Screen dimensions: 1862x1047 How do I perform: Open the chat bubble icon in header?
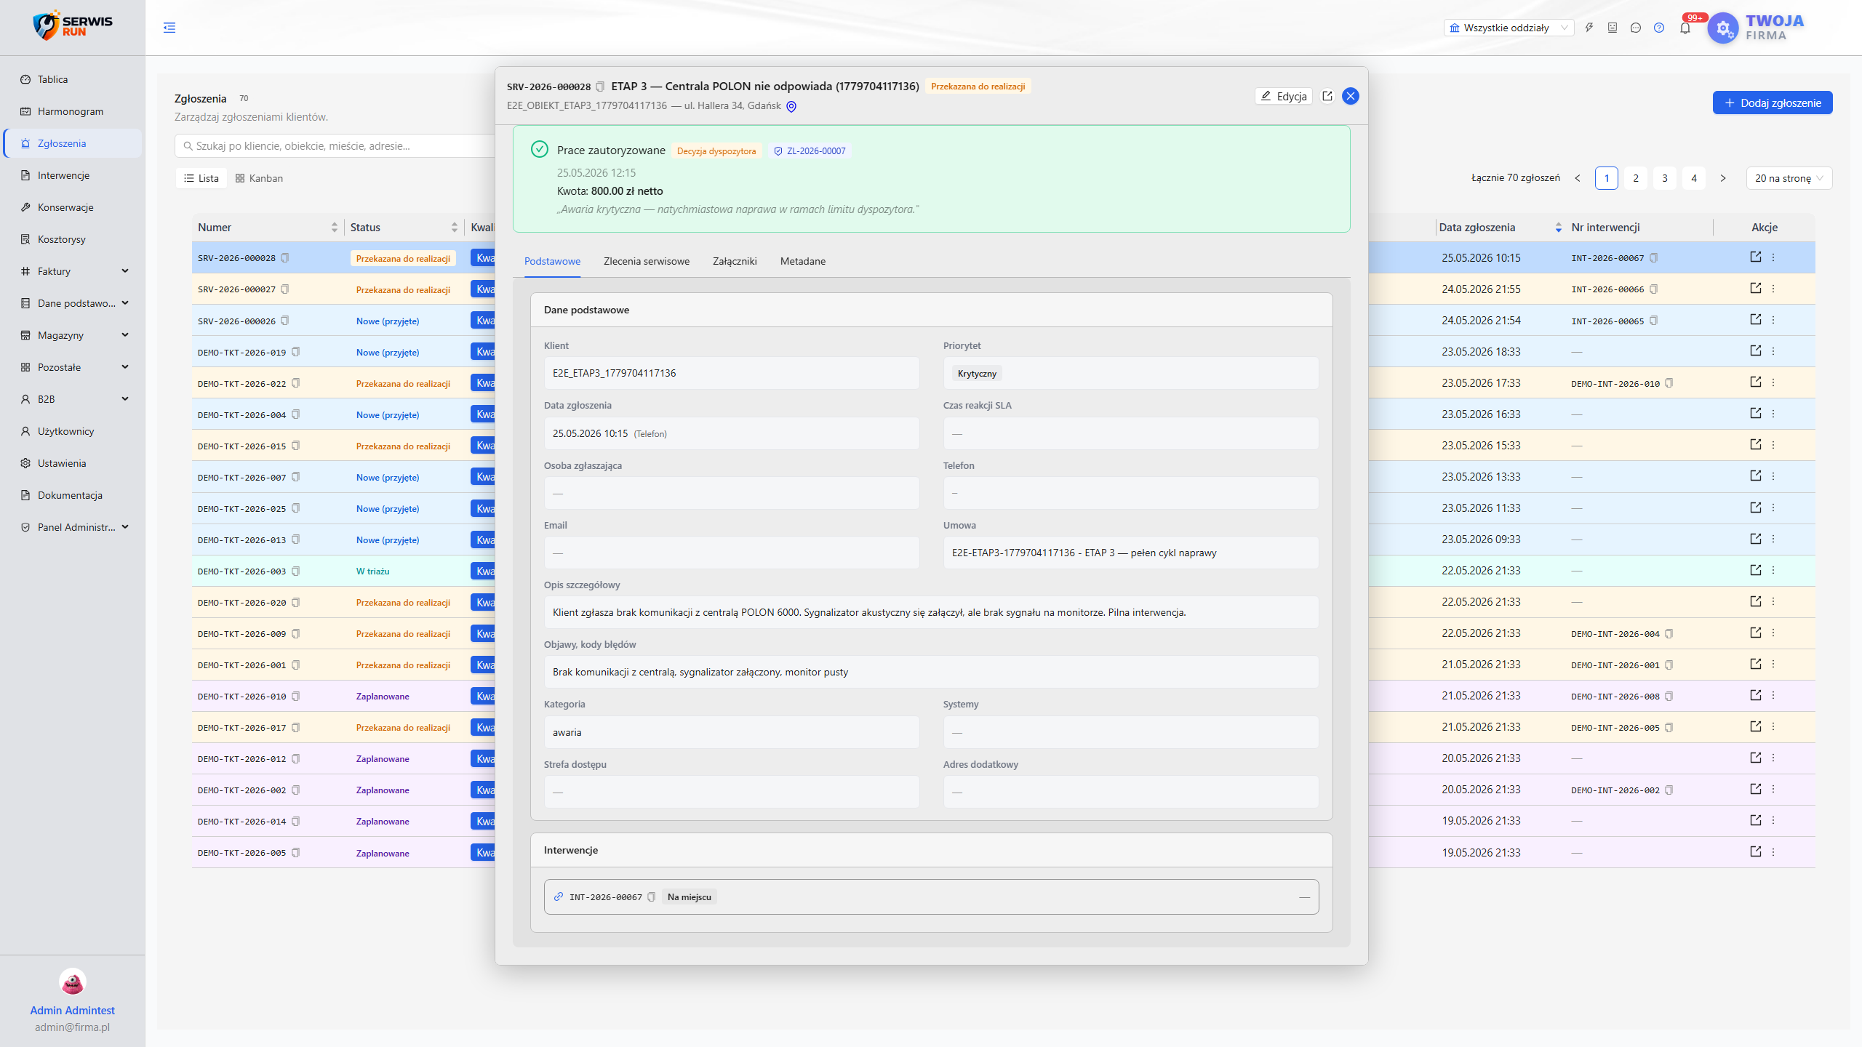[x=1636, y=28]
